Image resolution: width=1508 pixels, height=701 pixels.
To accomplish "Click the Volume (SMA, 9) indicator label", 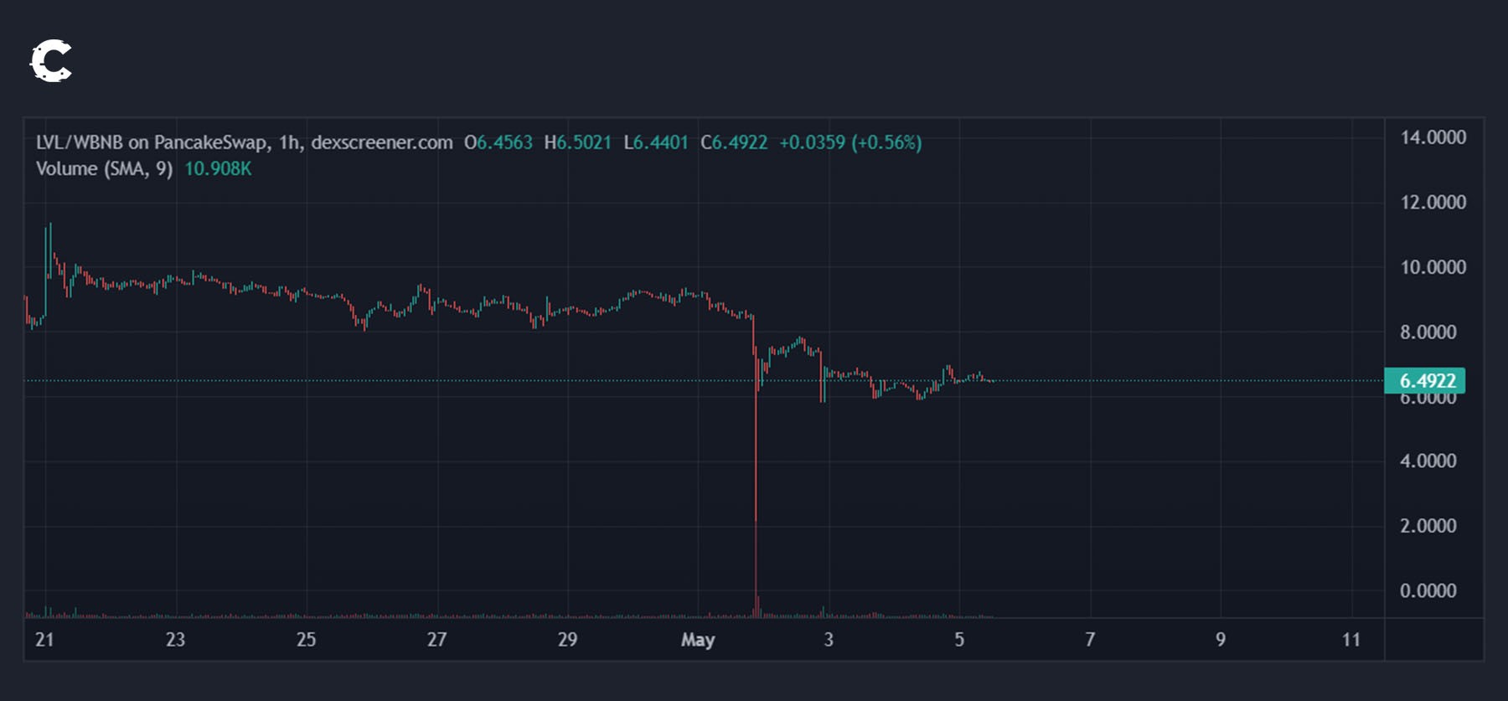I will [x=104, y=168].
